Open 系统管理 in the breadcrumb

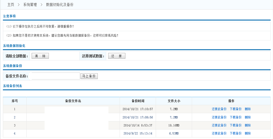(30, 5)
